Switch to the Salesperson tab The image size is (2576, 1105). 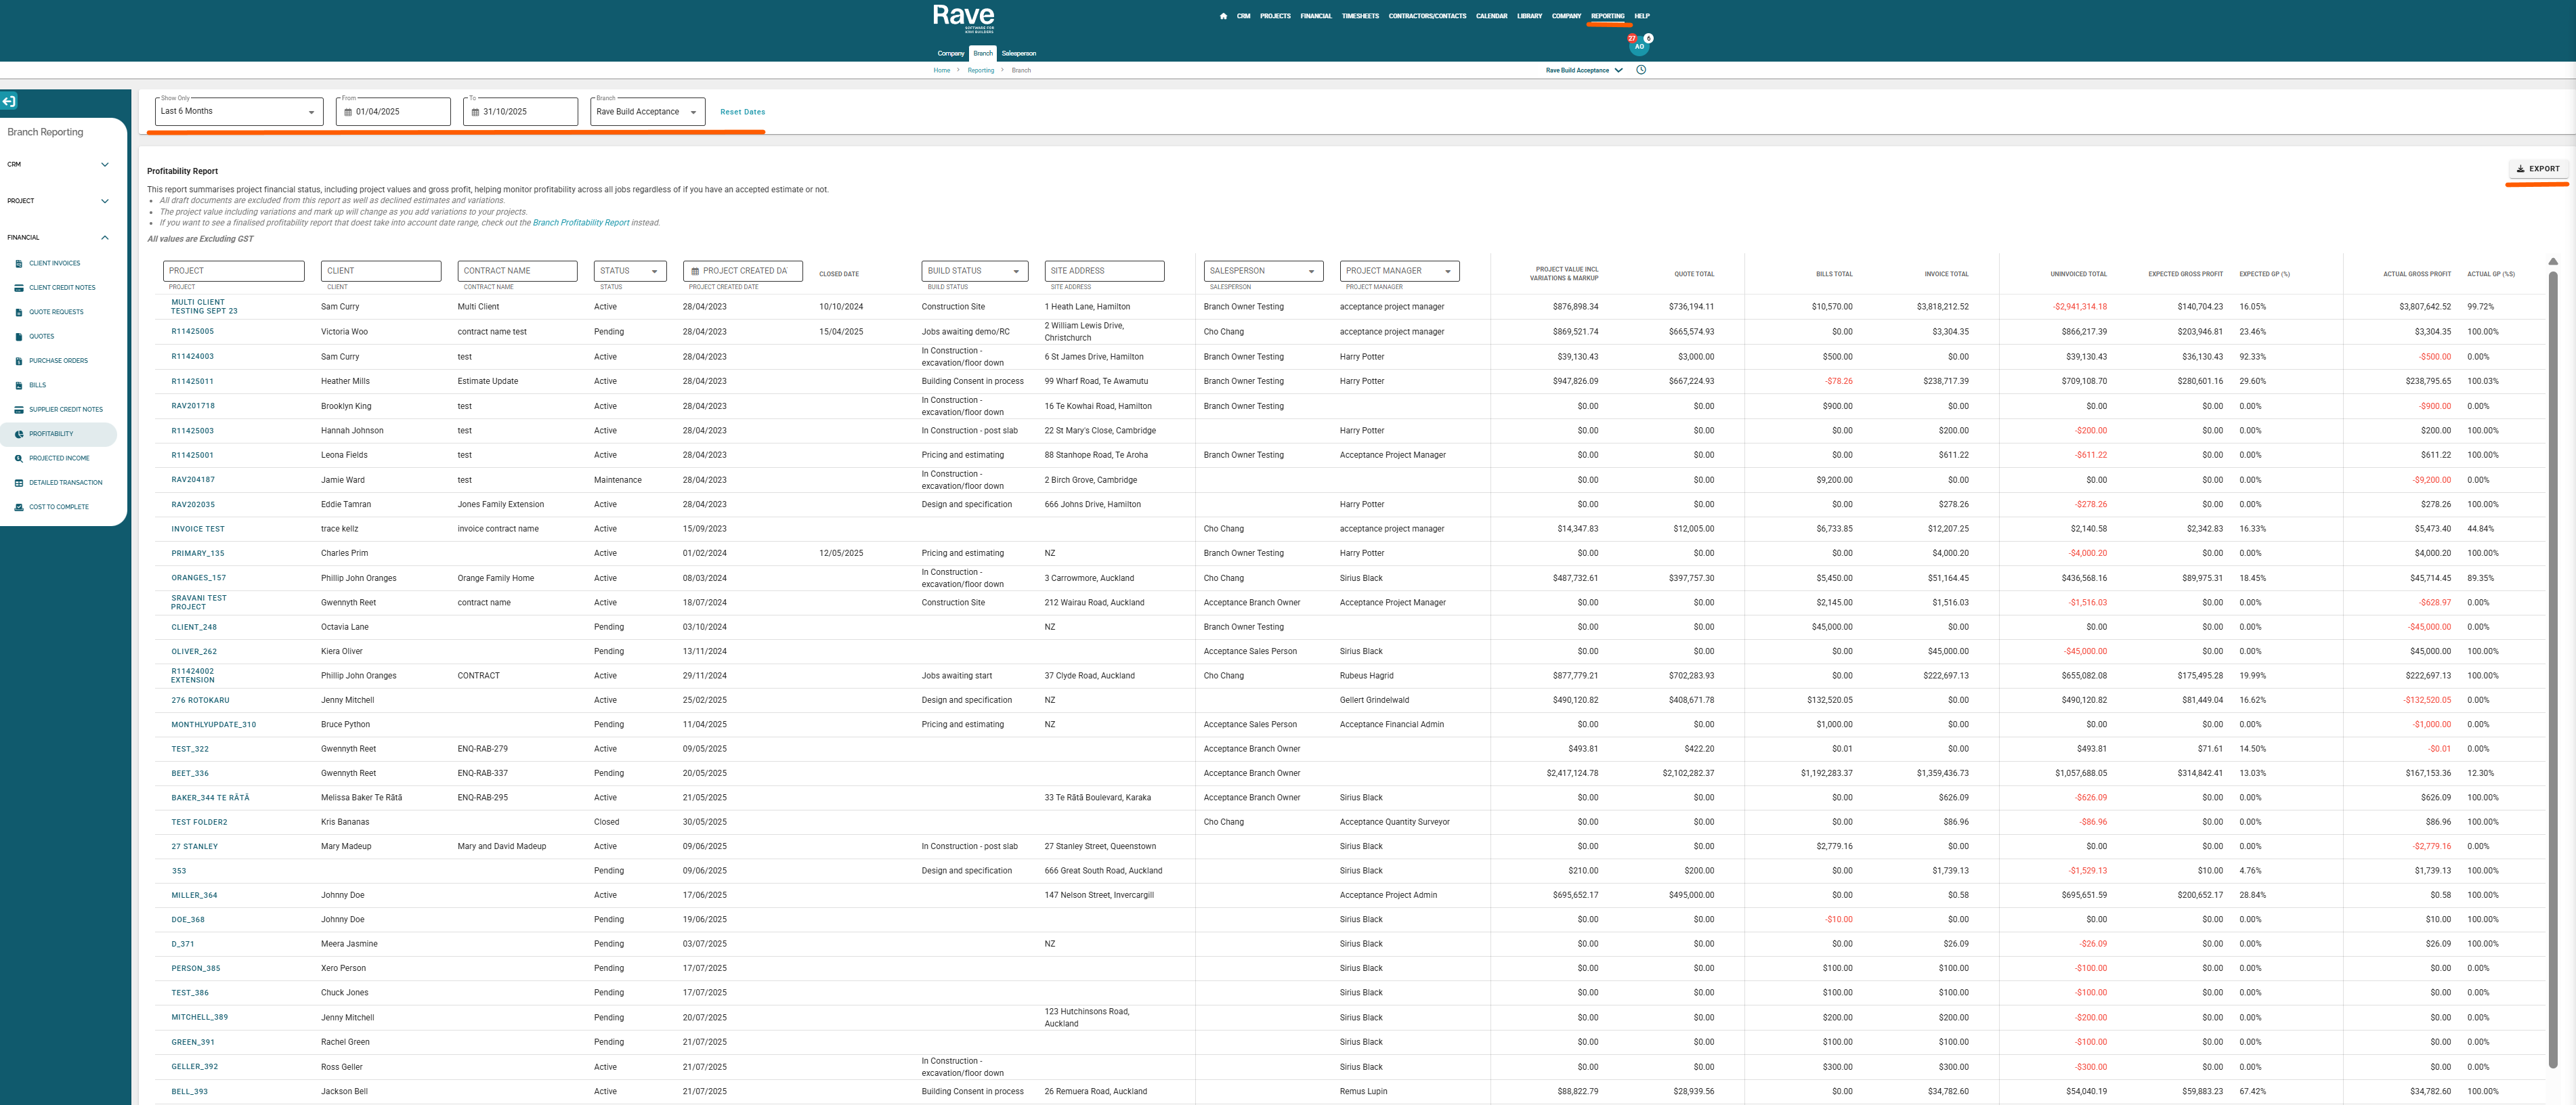point(1018,54)
